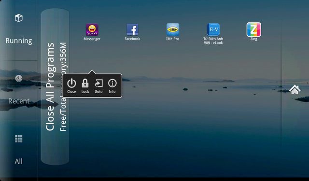
Task: Open the E-V vLook dictionary icon
Action: pyautogui.click(x=213, y=29)
